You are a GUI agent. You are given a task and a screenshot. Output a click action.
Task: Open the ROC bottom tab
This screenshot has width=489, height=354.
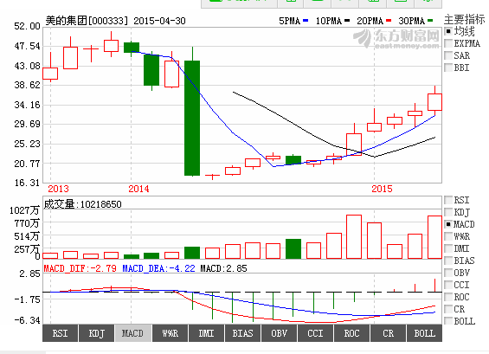[x=351, y=333]
